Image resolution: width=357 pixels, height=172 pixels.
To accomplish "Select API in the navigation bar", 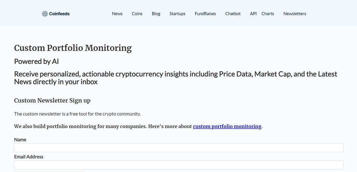I will pyautogui.click(x=253, y=14).
